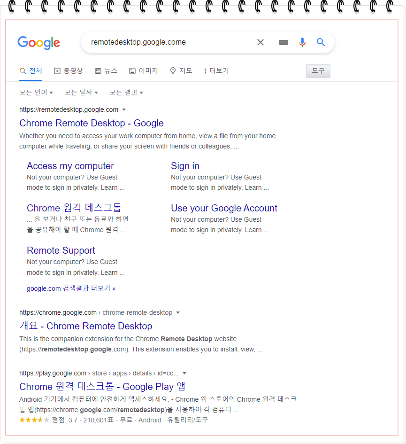
Task: Click the 더보기 three-dot icon
Action: (x=206, y=71)
